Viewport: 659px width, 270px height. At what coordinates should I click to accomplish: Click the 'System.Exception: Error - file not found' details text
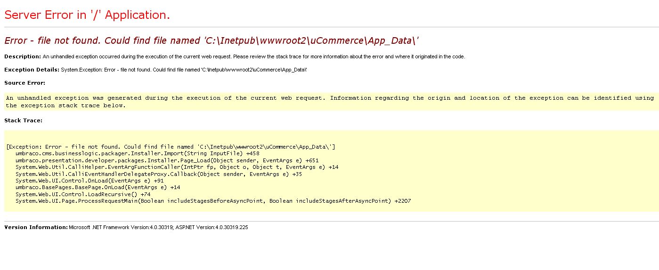click(x=184, y=70)
